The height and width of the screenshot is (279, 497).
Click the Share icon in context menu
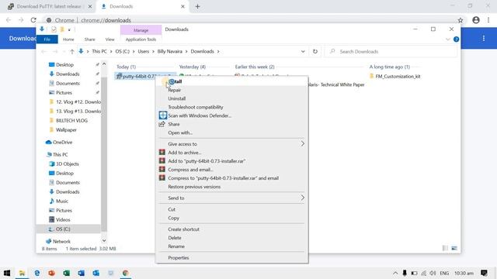click(x=162, y=124)
